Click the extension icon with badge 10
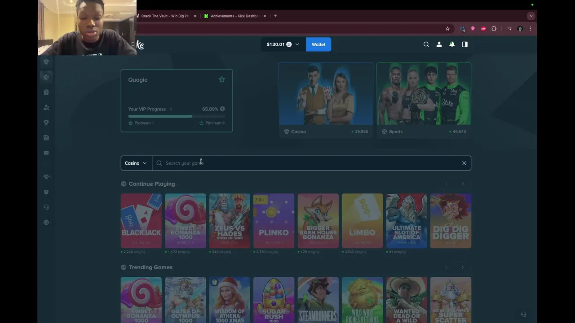The image size is (575, 323). [463, 29]
